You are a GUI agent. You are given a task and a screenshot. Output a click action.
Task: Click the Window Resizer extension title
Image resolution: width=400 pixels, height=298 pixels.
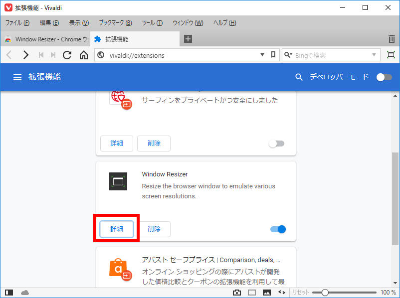click(165, 174)
